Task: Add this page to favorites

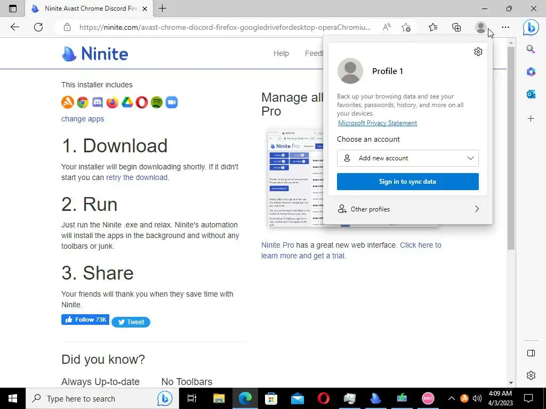Action: (x=406, y=27)
